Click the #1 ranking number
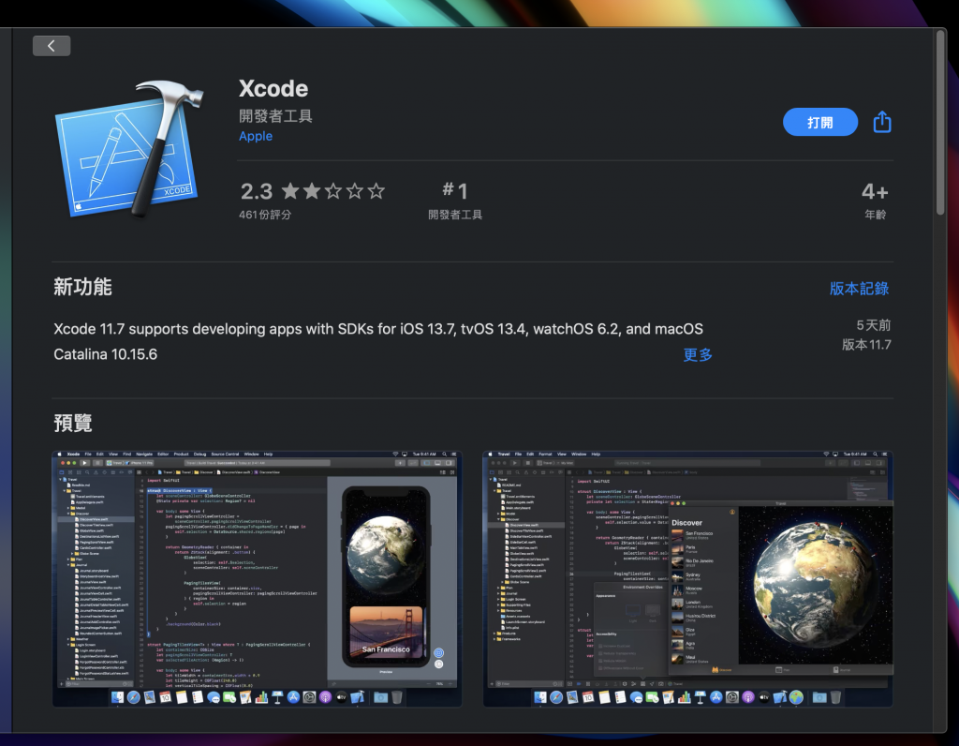 [455, 191]
